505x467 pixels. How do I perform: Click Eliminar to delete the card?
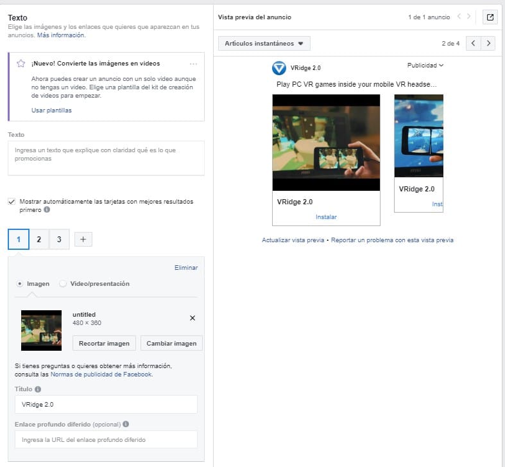pyautogui.click(x=186, y=268)
